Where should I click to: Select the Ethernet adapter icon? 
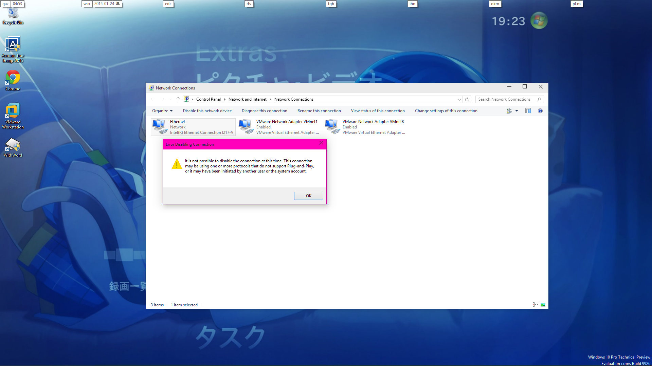(x=160, y=127)
